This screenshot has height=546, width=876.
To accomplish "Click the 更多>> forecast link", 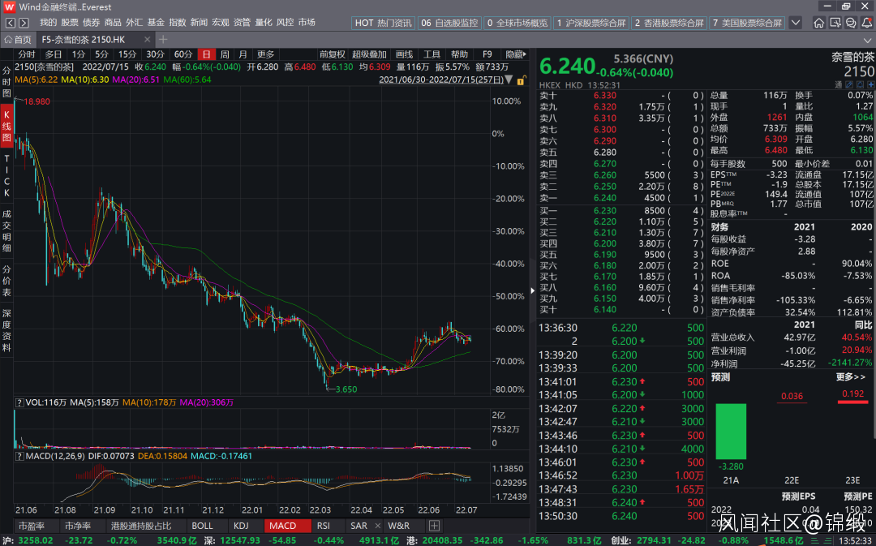I will [851, 377].
